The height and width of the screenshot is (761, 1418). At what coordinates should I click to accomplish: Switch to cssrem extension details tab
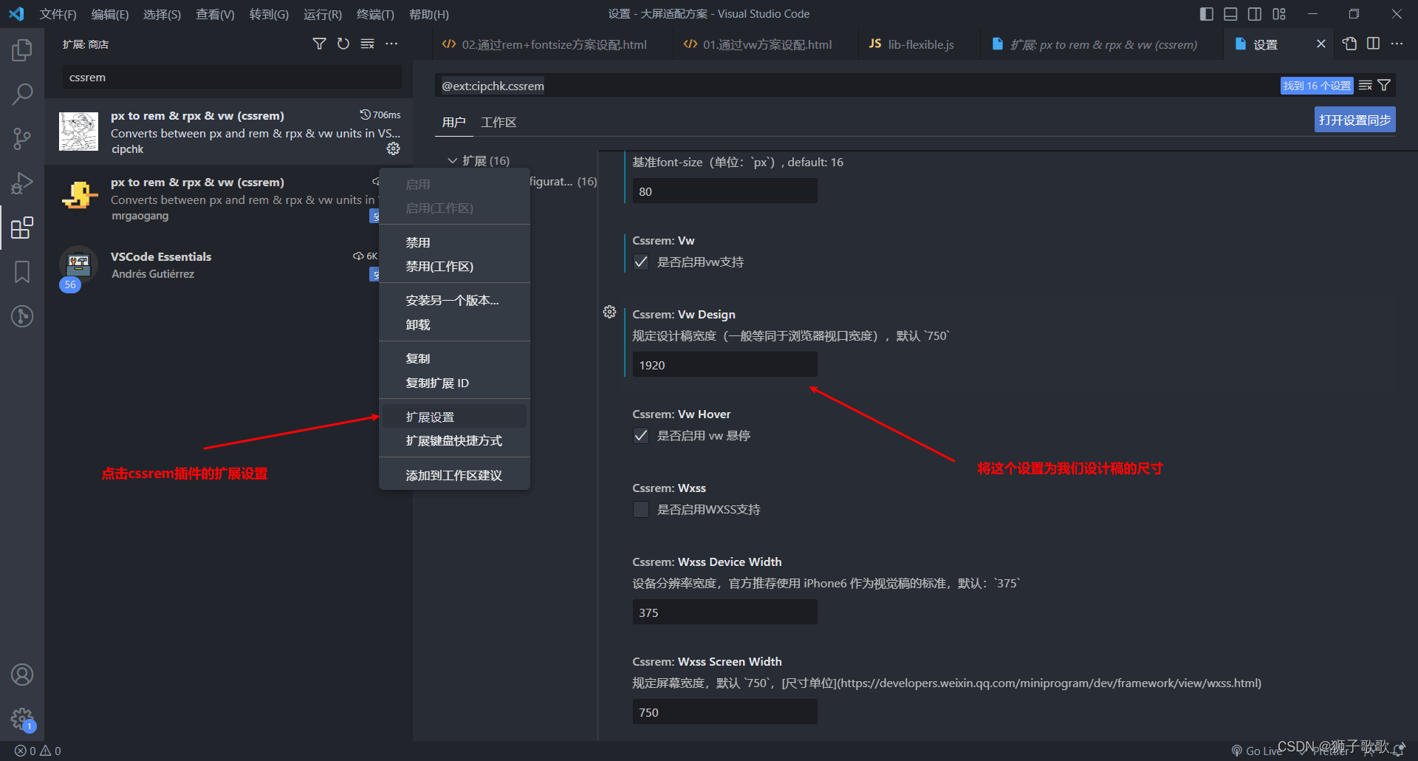coord(1102,44)
